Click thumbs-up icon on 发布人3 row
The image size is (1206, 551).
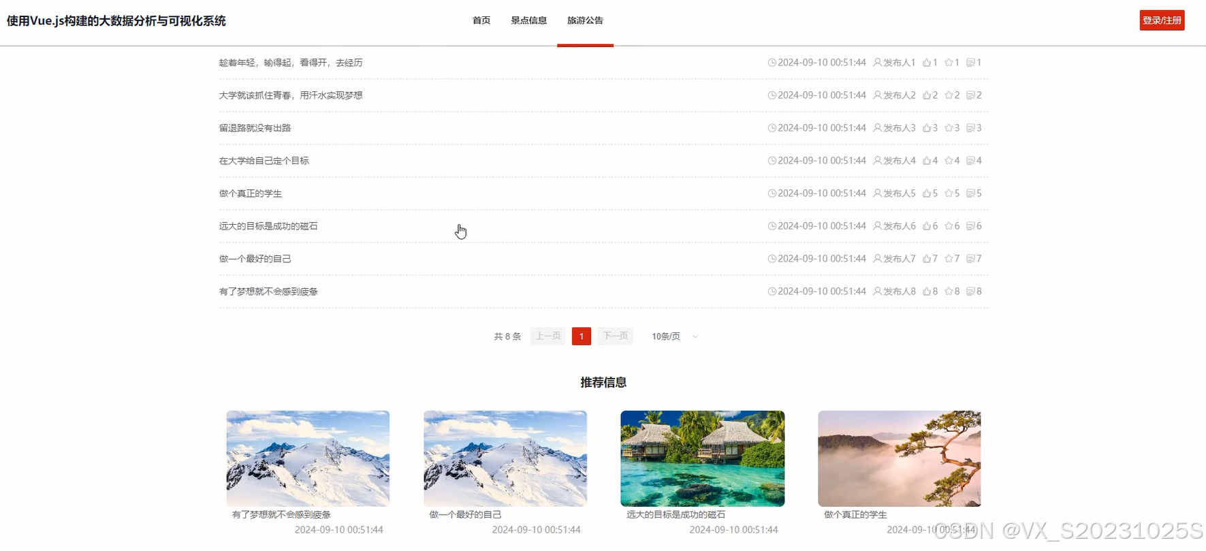click(927, 128)
